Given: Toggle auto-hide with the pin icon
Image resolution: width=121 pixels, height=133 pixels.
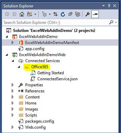Looking at the screenshot, I should point(109,6).
